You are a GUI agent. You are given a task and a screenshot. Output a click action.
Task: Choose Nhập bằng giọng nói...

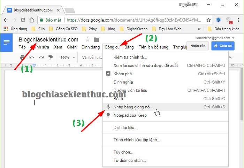pos(166,107)
